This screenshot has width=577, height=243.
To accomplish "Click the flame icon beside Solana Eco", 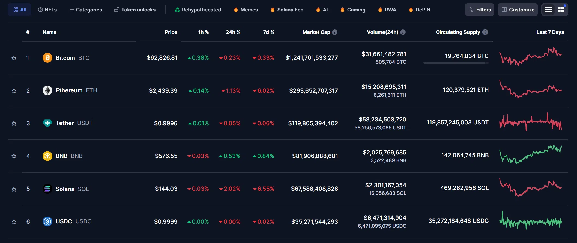I will (x=273, y=10).
